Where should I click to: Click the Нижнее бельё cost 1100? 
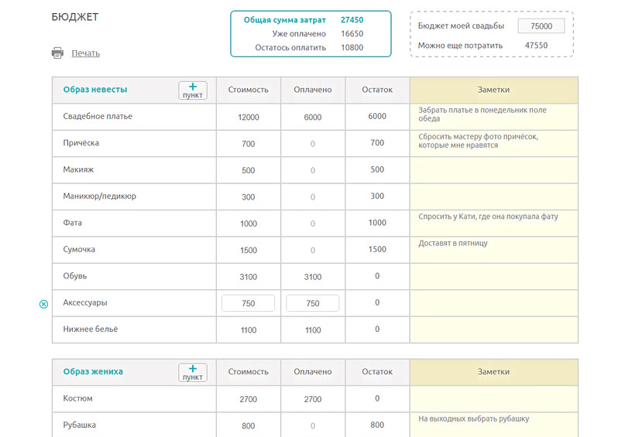coord(249,330)
